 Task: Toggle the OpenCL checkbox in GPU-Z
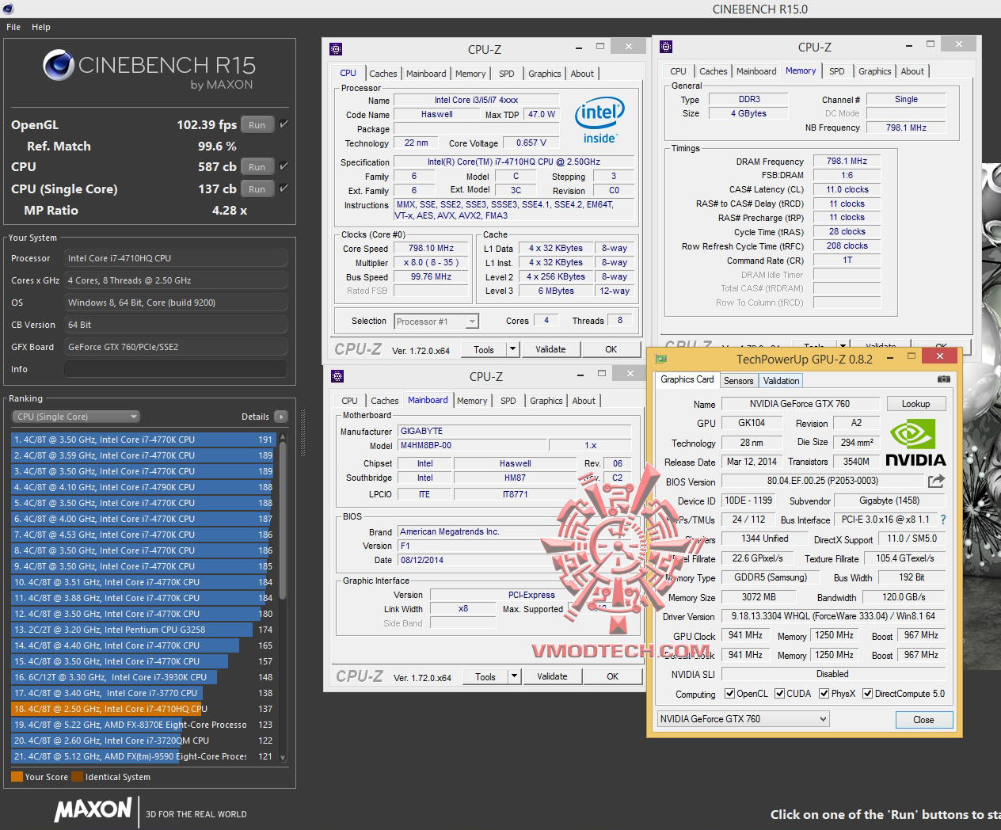(x=730, y=694)
